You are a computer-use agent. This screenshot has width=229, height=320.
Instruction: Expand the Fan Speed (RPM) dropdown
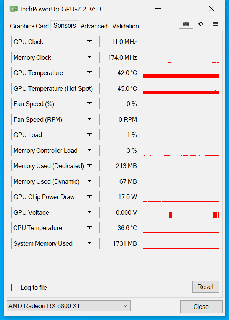click(89, 119)
